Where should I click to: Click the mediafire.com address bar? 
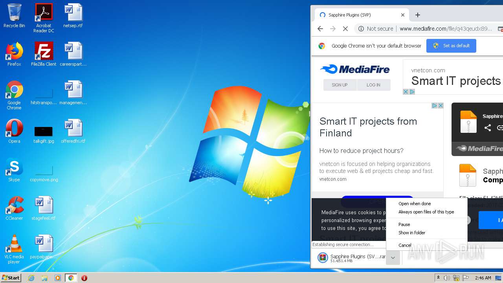coord(446,29)
